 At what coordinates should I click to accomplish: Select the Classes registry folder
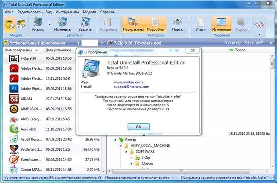pyautogui.click(x=147, y=163)
